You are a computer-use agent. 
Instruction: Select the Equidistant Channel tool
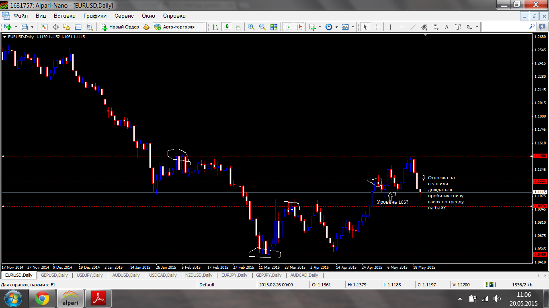tap(424, 27)
